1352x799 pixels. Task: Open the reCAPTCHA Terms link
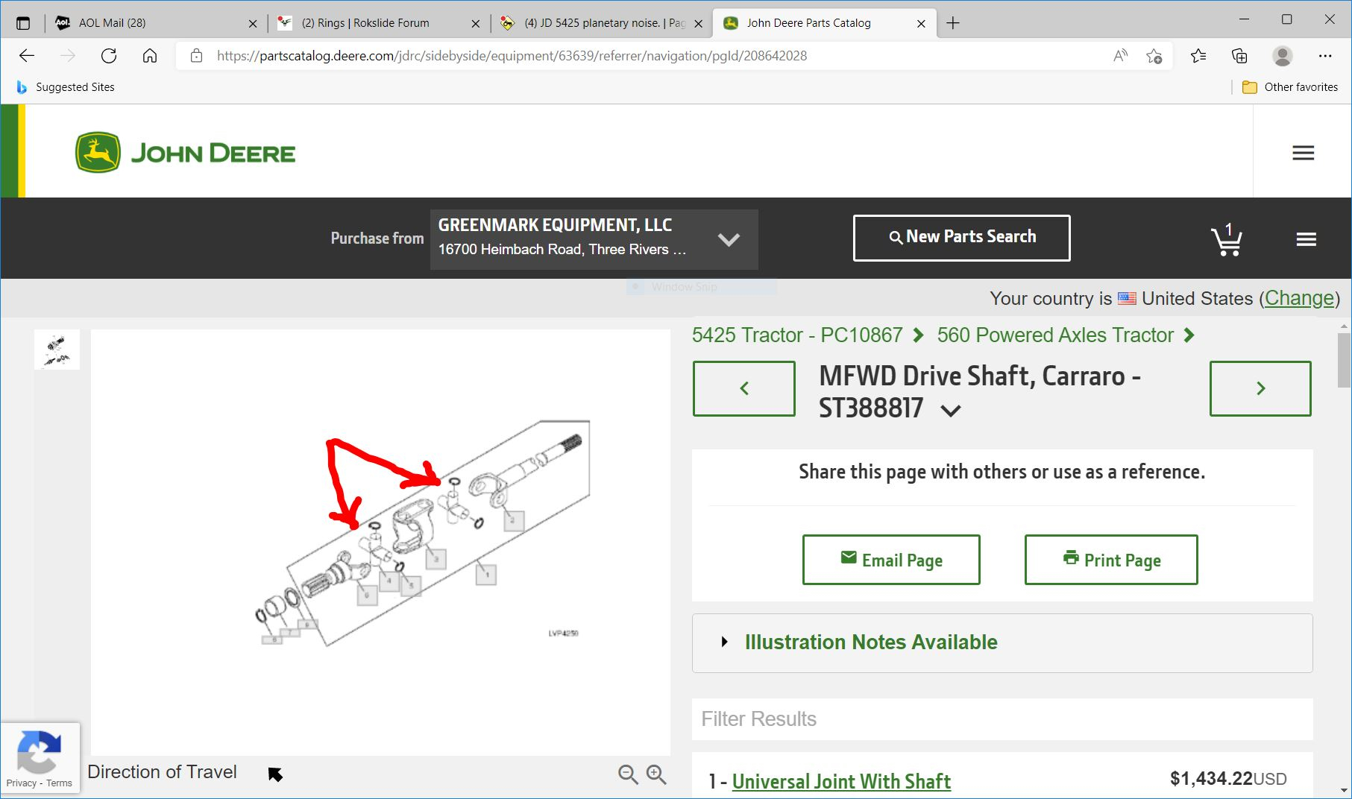coord(59,783)
